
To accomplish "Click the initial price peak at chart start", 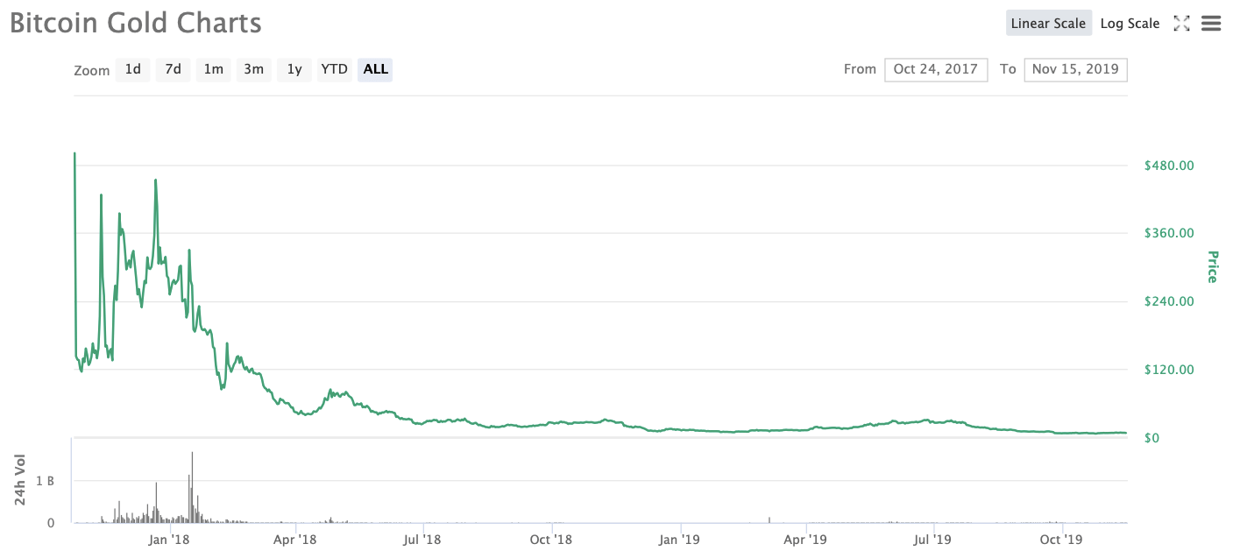I will coord(74,154).
